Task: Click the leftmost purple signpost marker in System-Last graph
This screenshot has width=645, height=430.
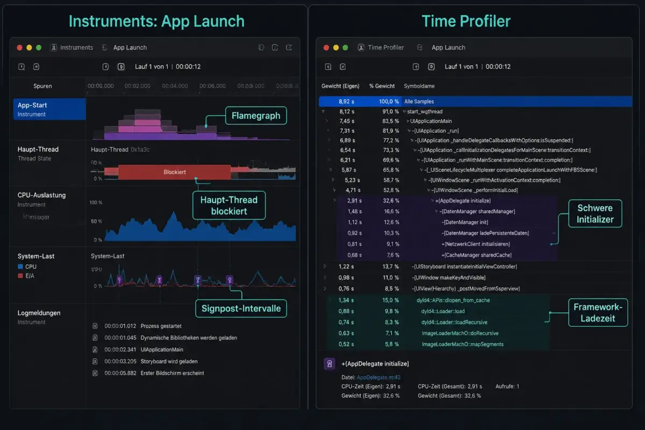Action: (x=119, y=279)
